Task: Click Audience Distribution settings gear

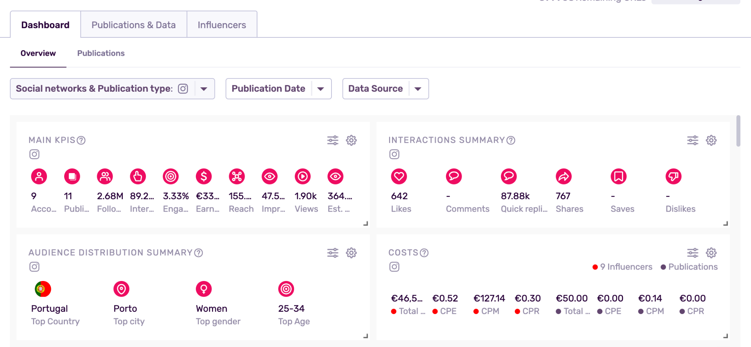Action: tap(351, 253)
